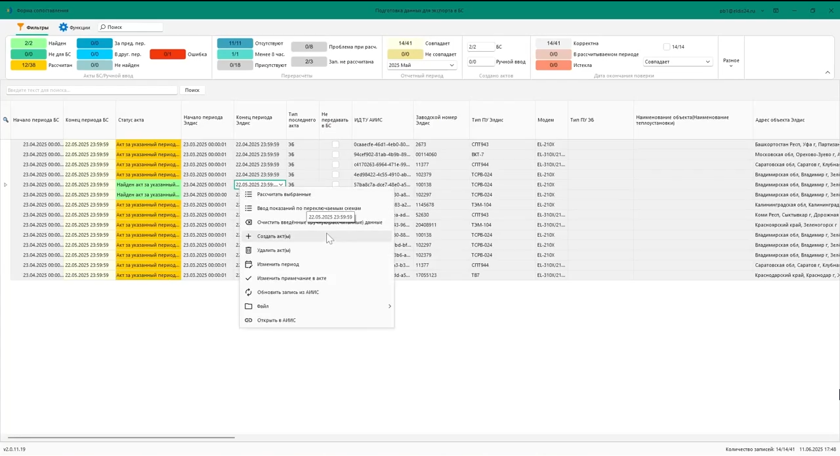Viewport: 840px width, 456px height.
Task: Expand the Разное section
Action: click(730, 63)
